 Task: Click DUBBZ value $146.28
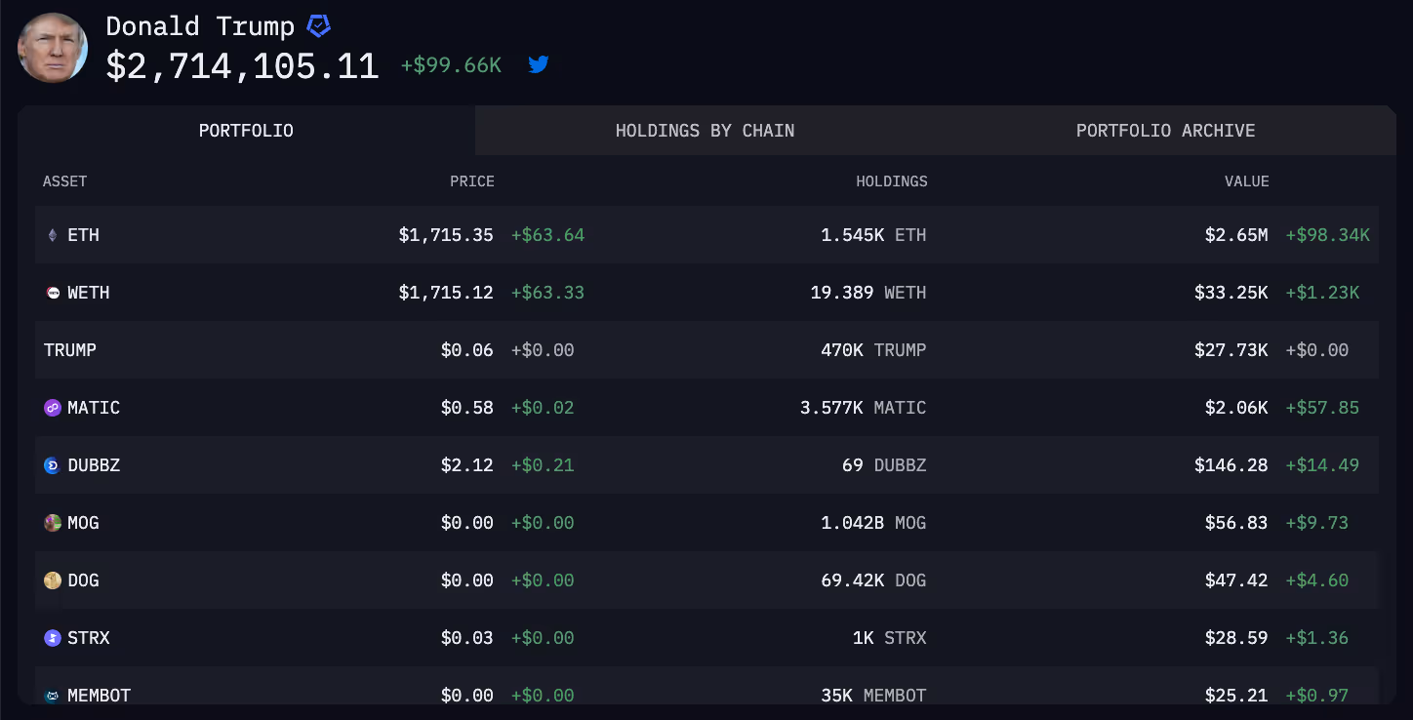(x=1231, y=465)
